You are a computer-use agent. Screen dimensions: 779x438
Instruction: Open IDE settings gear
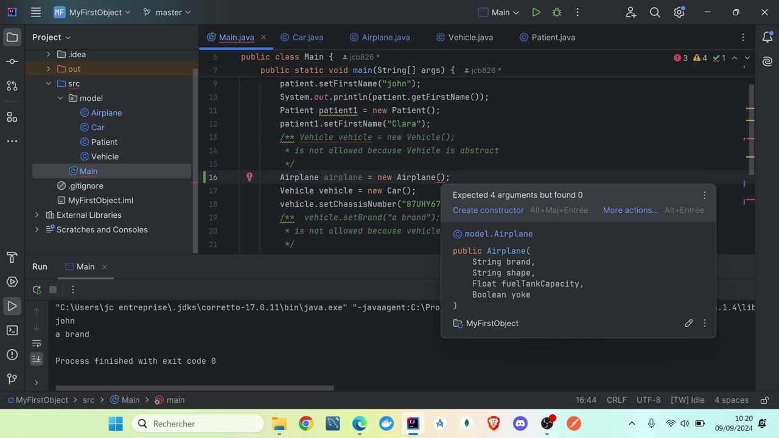pyautogui.click(x=679, y=12)
